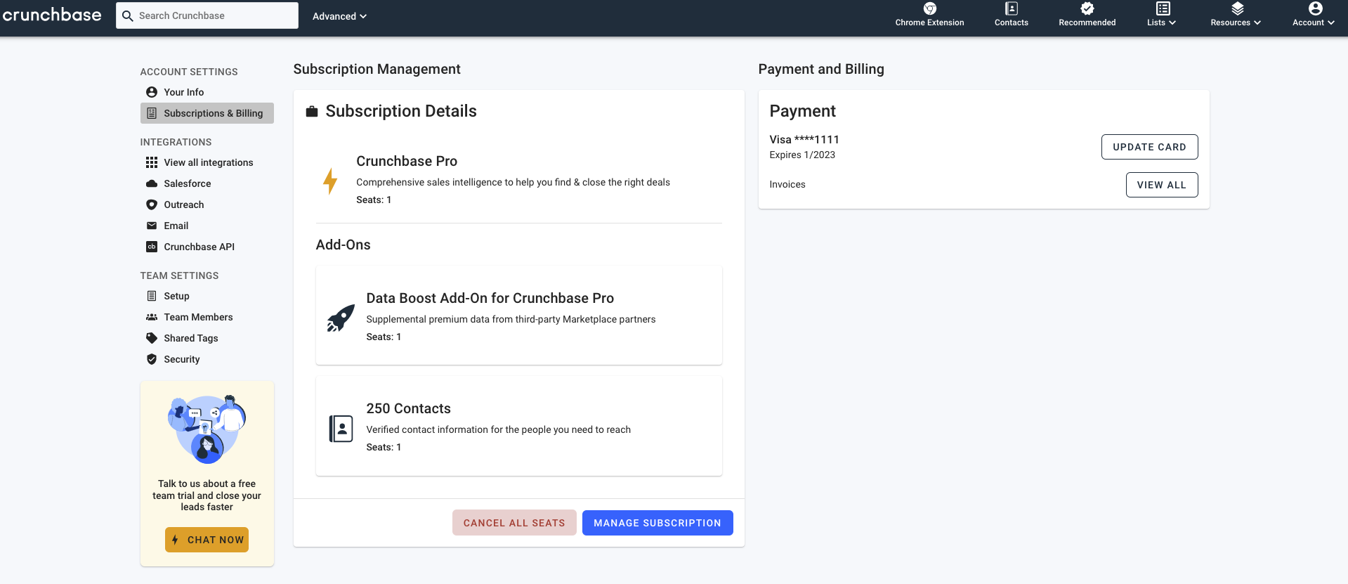Click the 250 Contacts title
Viewport: 1348px width, 584px height.
pyautogui.click(x=408, y=408)
